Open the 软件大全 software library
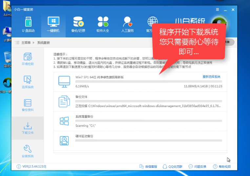Viewport: 250px width, 176px height. (103, 25)
